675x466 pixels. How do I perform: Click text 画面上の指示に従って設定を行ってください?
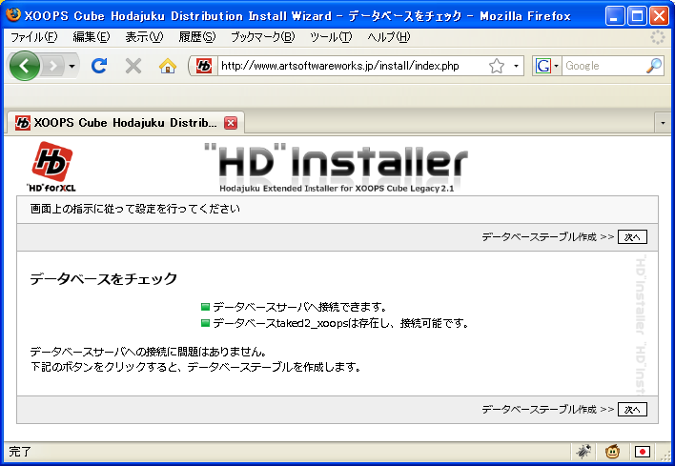point(135,209)
